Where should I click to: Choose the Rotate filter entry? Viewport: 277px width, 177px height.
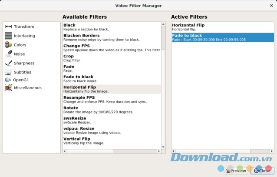point(71,107)
